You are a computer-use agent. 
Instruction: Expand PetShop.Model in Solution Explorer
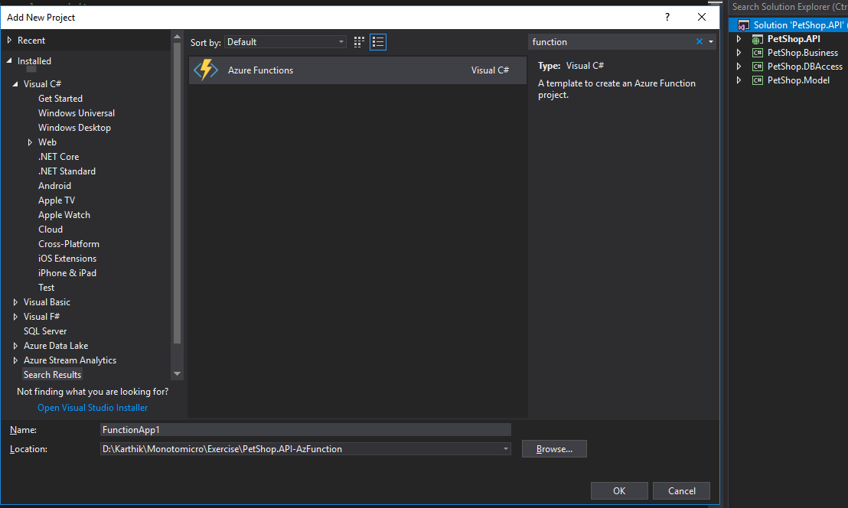tap(739, 80)
